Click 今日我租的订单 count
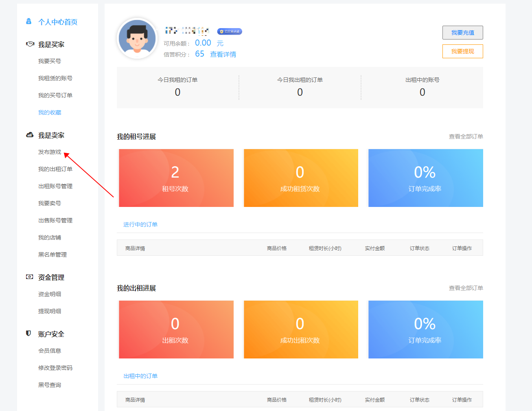This screenshot has width=532, height=411. 177,92
